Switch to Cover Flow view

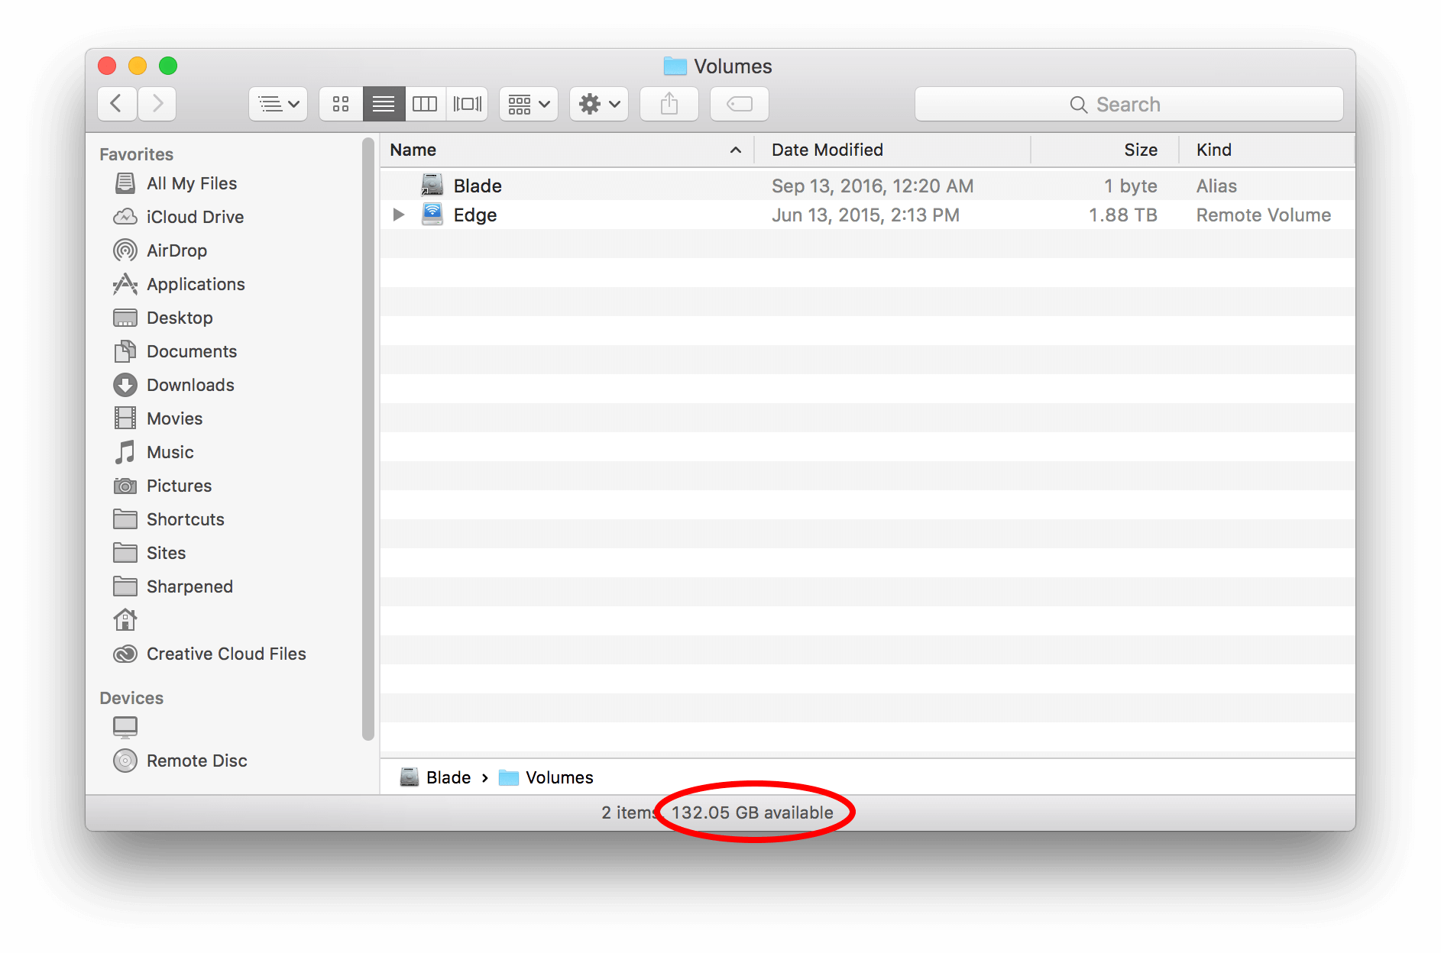(467, 104)
